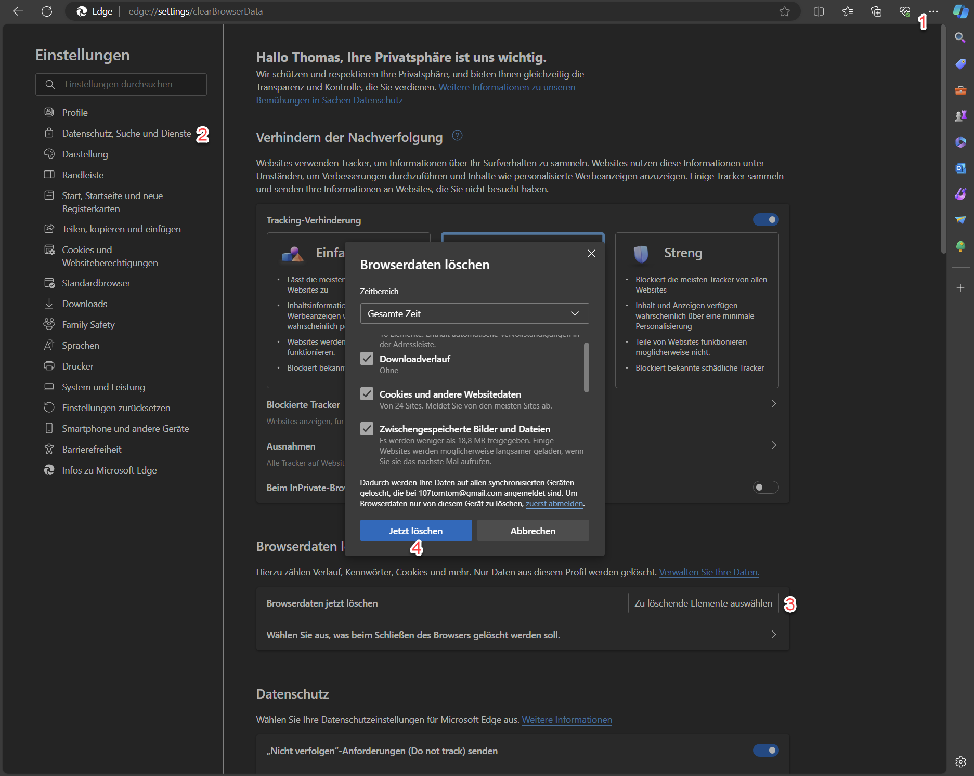Open Profile settings section
Screen dimensions: 974x776
click(x=75, y=112)
